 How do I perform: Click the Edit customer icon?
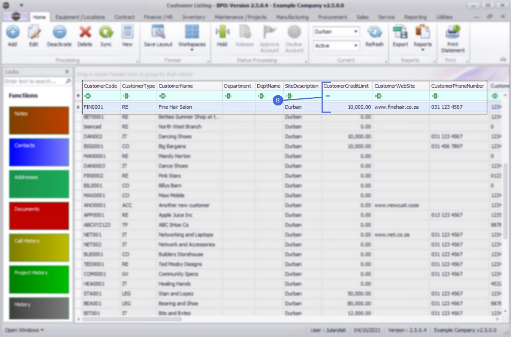click(34, 32)
